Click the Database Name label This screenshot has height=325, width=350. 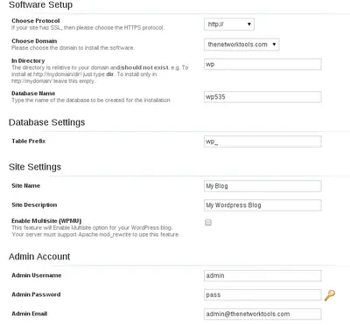pyautogui.click(x=33, y=93)
